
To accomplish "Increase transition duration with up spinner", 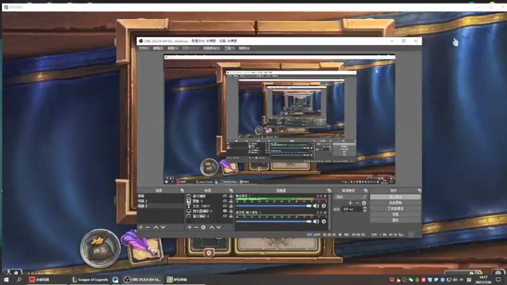I will click(365, 208).
